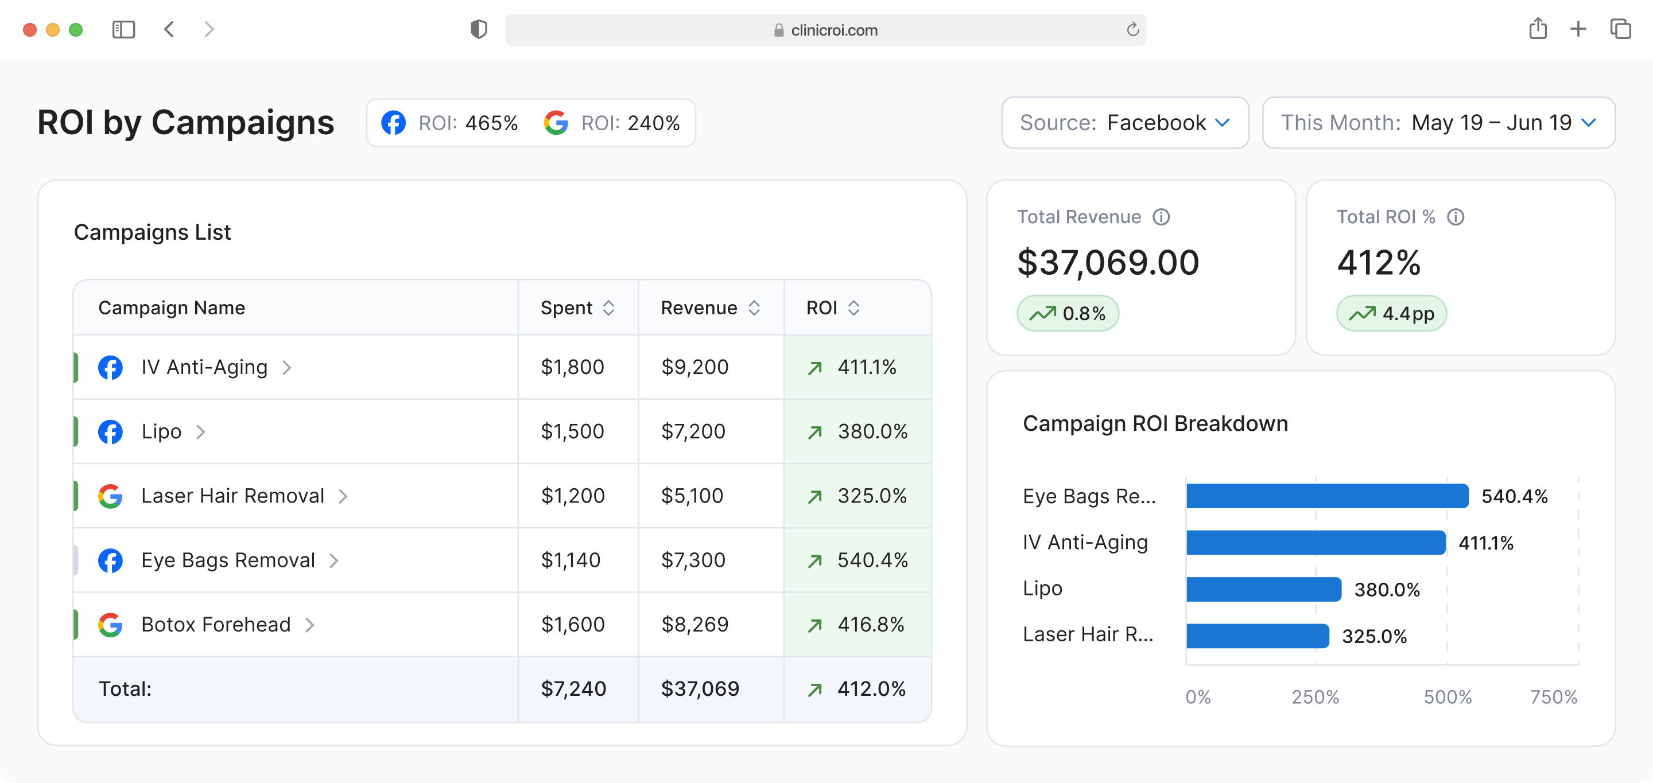Image resolution: width=1653 pixels, height=783 pixels.
Task: Select the $7,240 total spent cell
Action: pyautogui.click(x=577, y=689)
